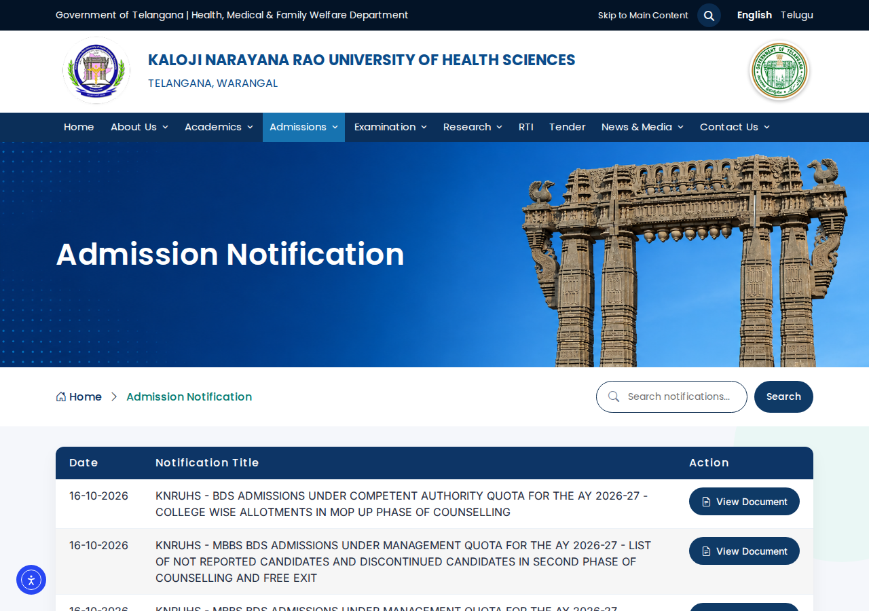This screenshot has width=869, height=611.
Task: Click Skip to Main Content link
Action: (x=643, y=15)
